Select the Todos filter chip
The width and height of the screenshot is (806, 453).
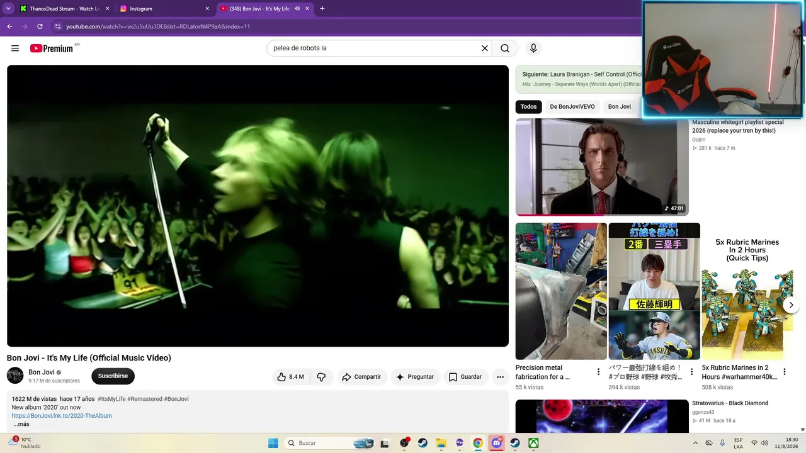pos(528,107)
